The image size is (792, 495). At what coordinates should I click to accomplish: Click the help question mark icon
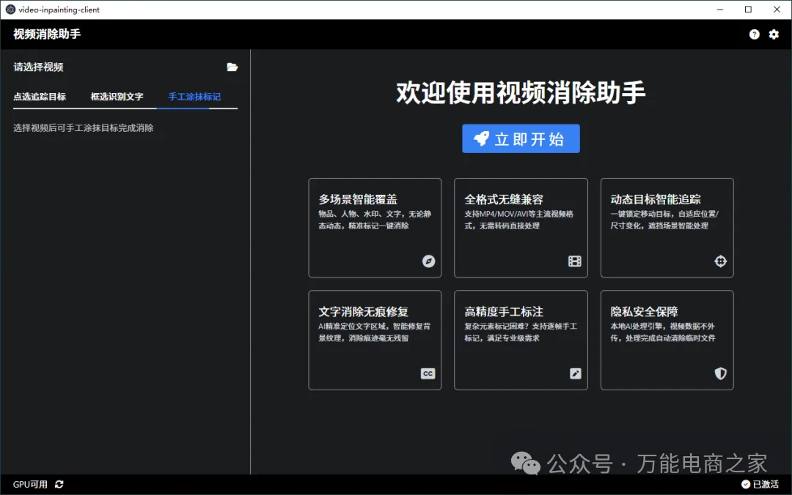click(x=754, y=34)
